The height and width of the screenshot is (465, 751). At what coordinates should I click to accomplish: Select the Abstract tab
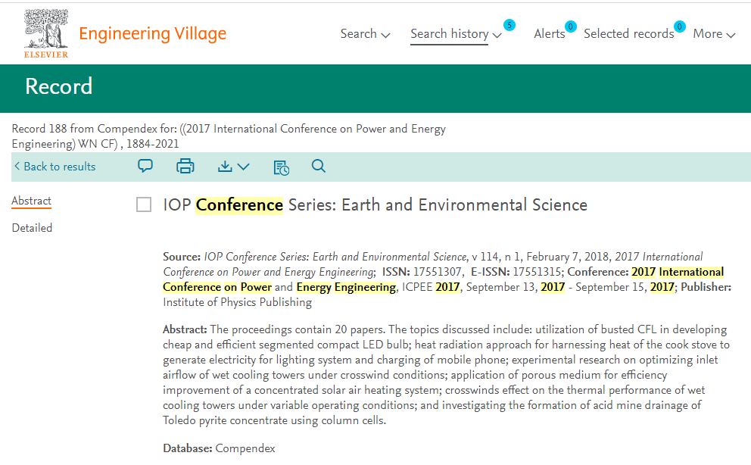coord(32,201)
